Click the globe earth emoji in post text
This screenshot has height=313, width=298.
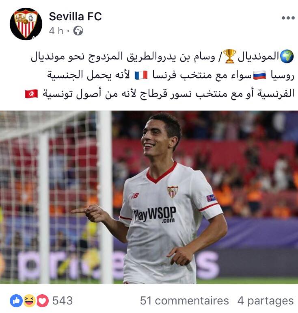coord(287,57)
